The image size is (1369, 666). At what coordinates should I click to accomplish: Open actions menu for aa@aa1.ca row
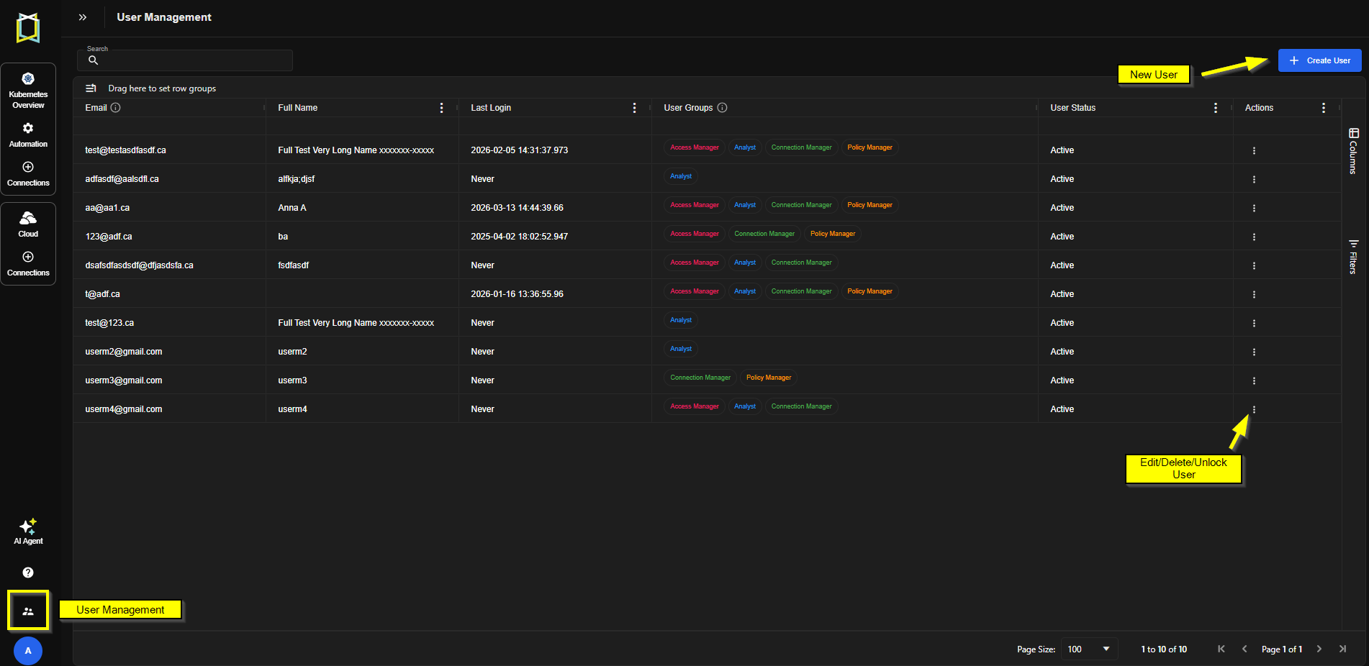click(1254, 208)
